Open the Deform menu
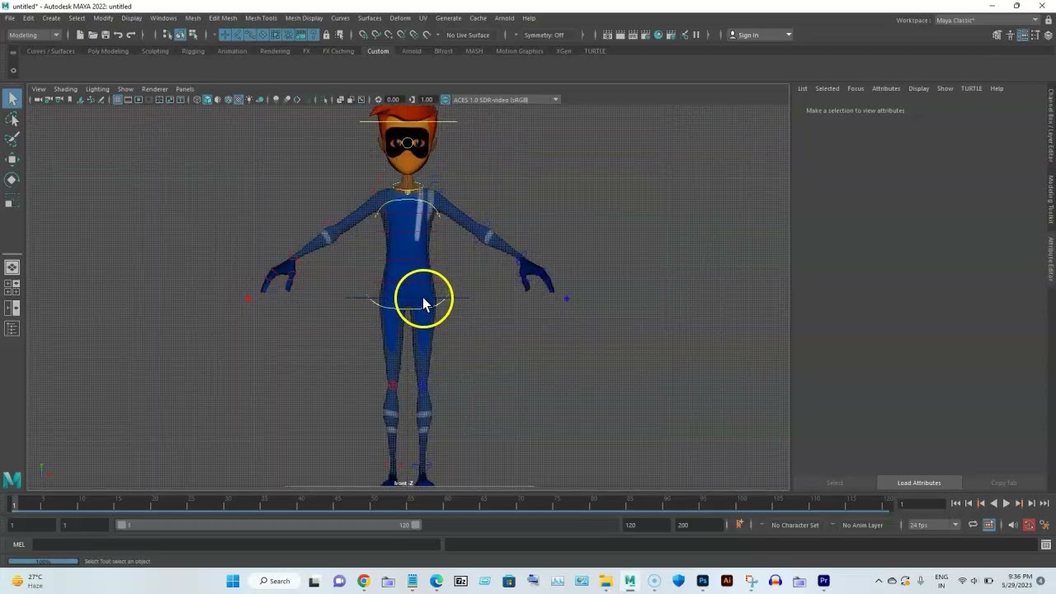 [x=400, y=18]
